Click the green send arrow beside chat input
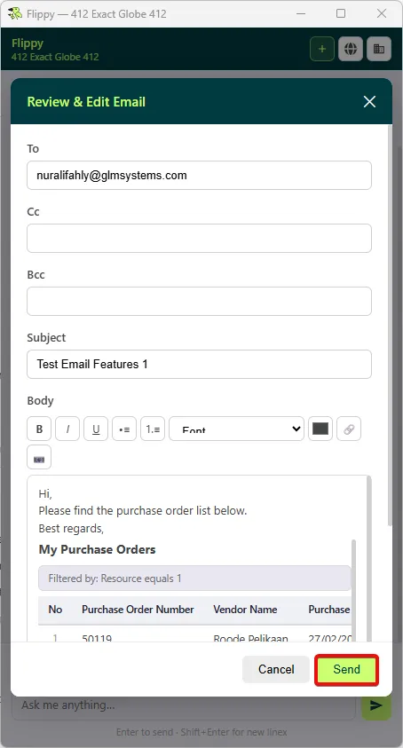This screenshot has width=403, height=748. pyautogui.click(x=375, y=705)
